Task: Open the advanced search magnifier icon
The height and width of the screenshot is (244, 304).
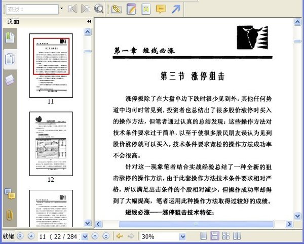Action: click(99, 9)
